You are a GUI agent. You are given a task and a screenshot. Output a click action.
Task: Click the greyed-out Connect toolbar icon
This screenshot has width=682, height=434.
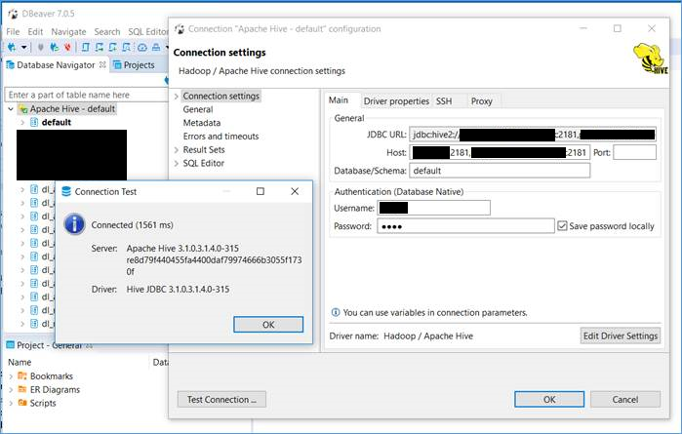[40, 47]
